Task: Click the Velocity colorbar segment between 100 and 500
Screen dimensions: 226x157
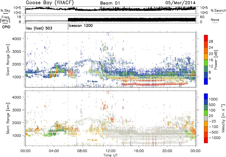Action: click(206, 107)
